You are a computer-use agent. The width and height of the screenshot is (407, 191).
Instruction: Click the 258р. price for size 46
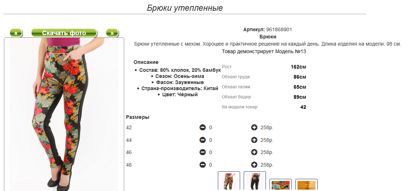267,152
